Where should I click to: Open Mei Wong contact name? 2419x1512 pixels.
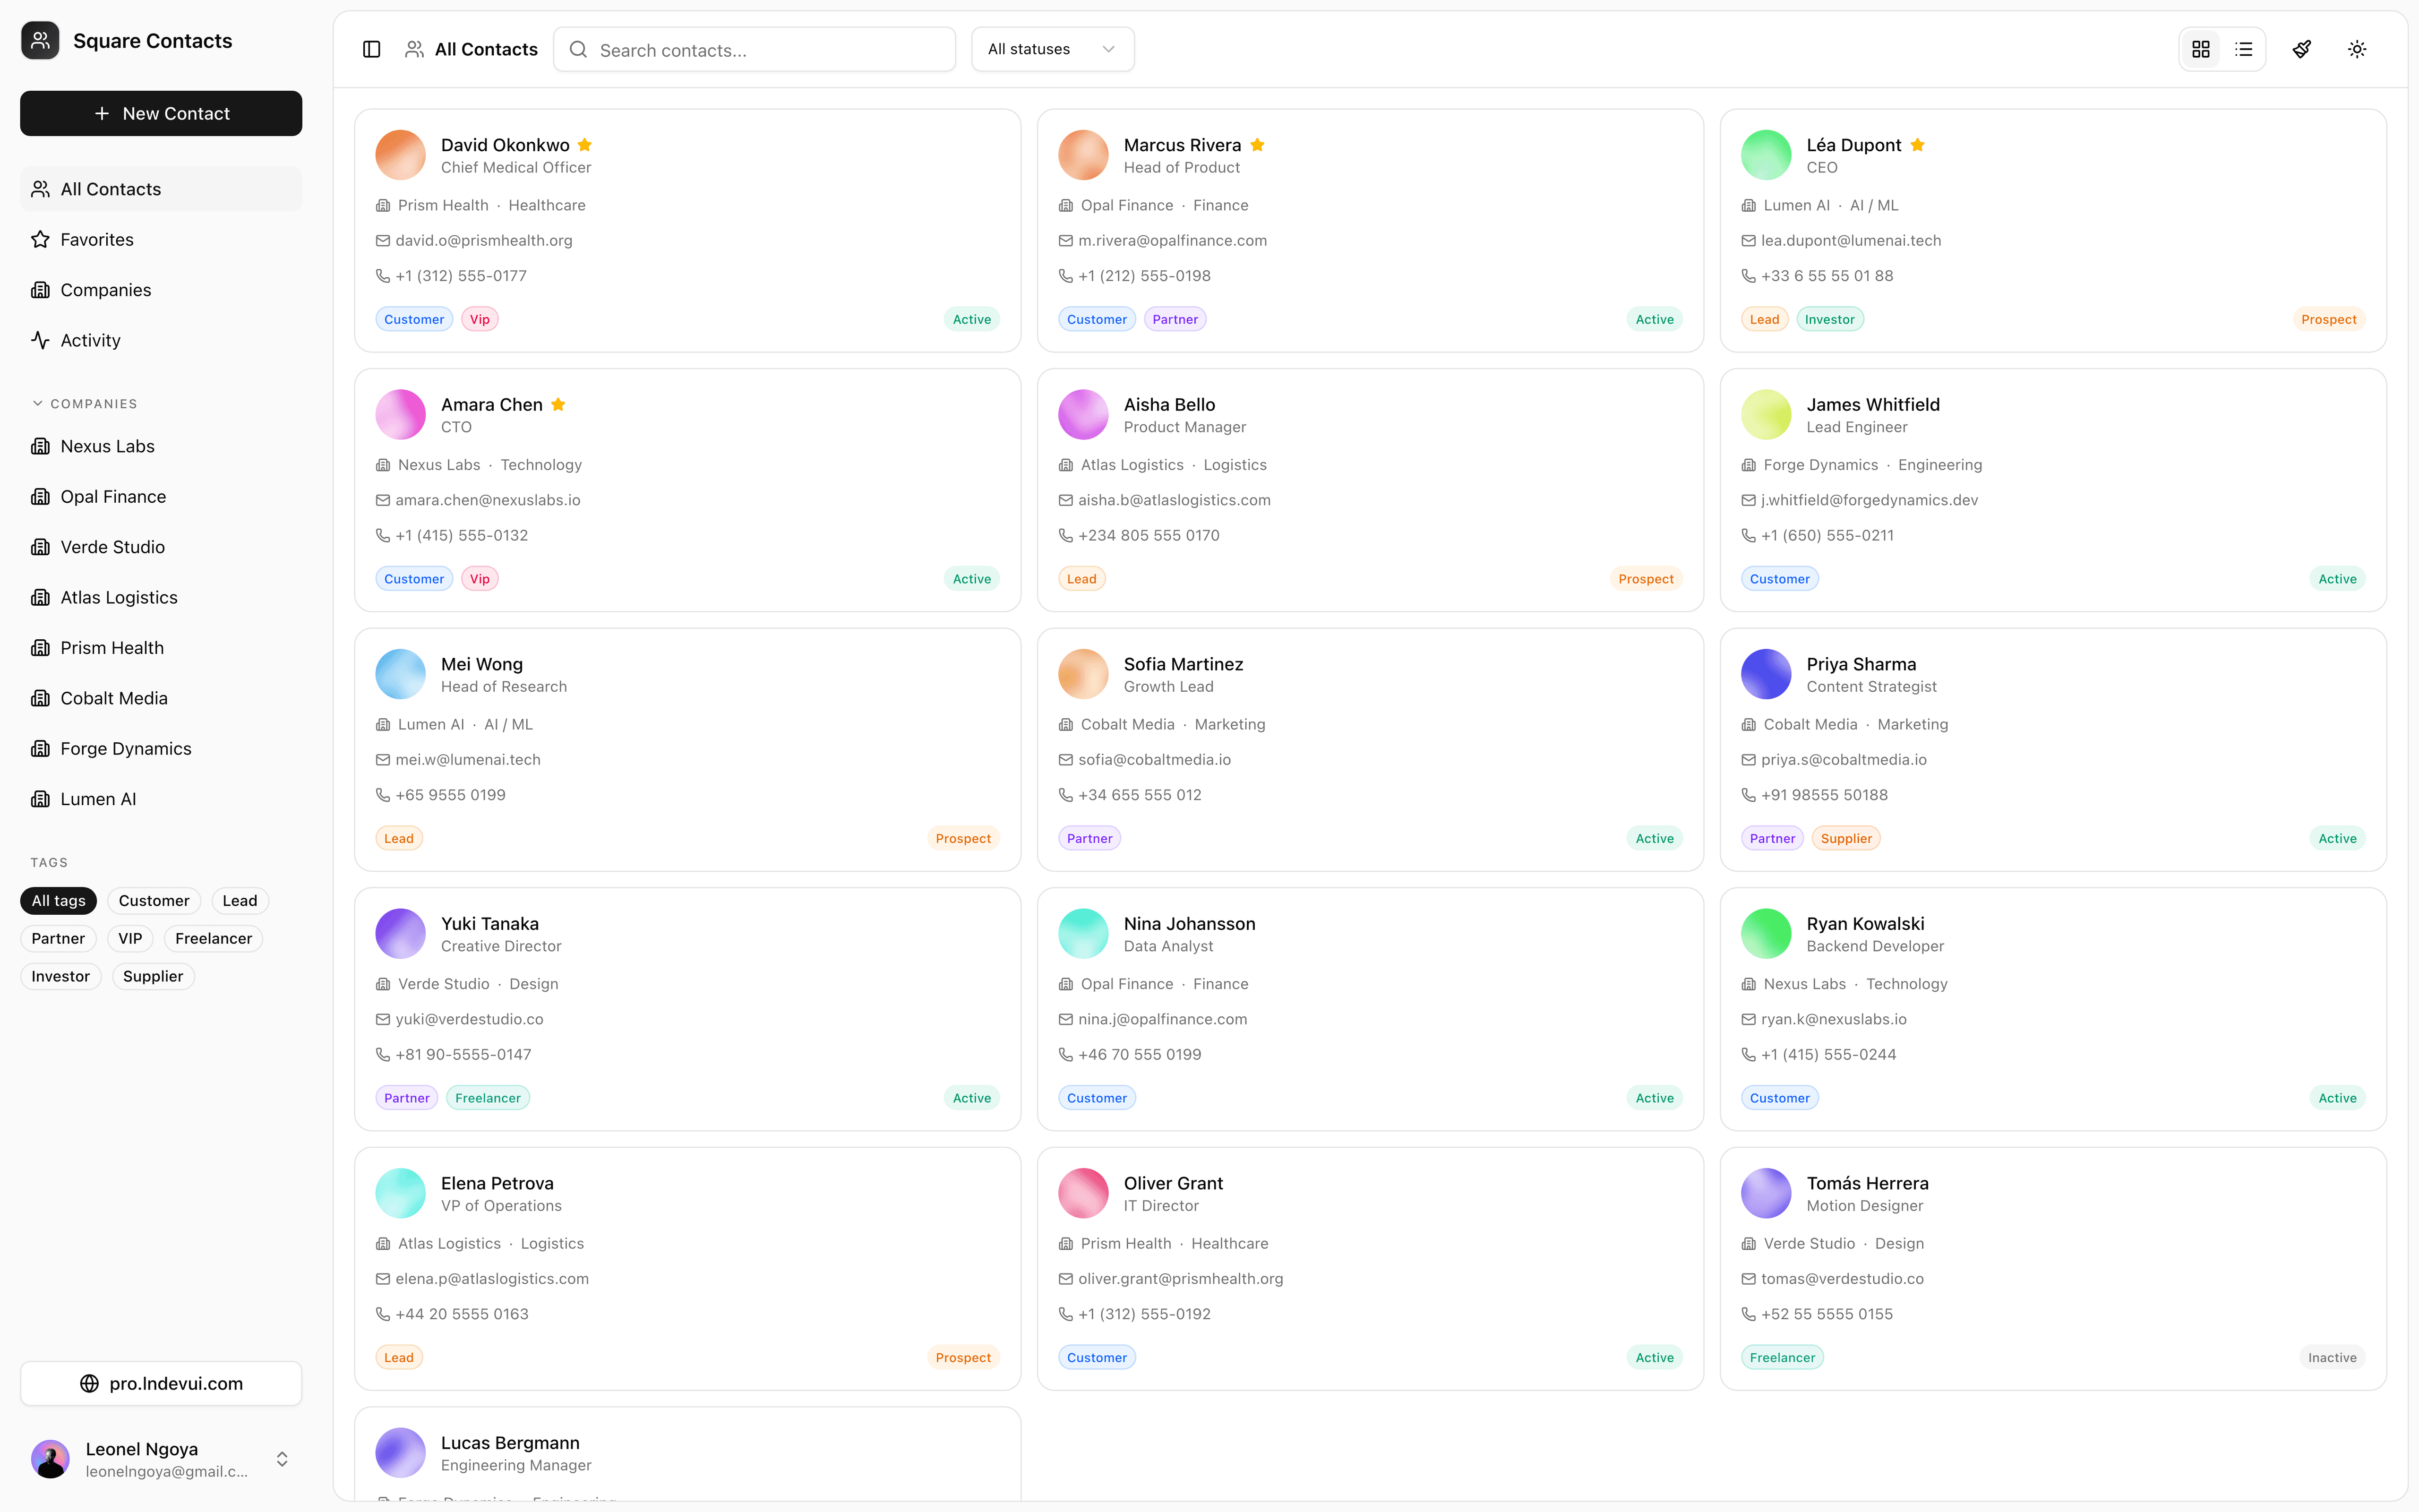pos(482,664)
